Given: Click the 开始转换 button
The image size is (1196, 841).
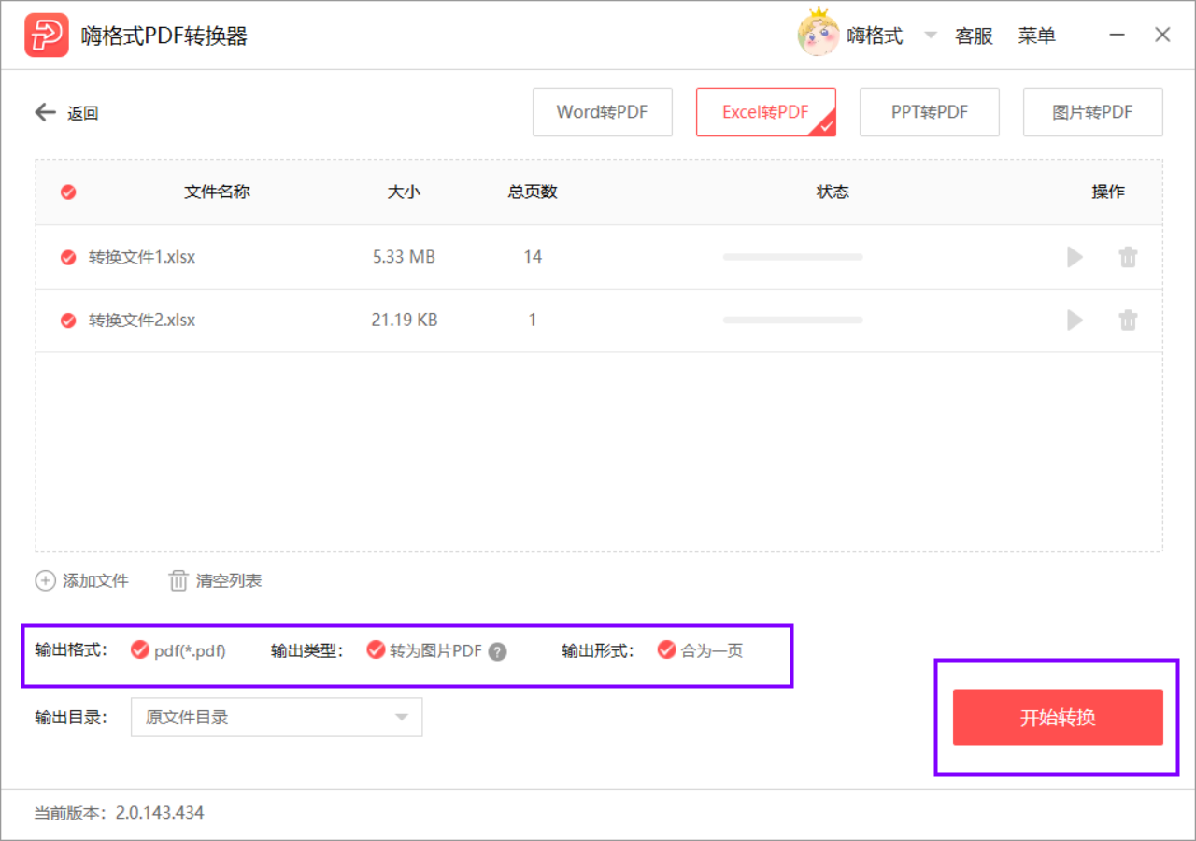Looking at the screenshot, I should point(1058,718).
